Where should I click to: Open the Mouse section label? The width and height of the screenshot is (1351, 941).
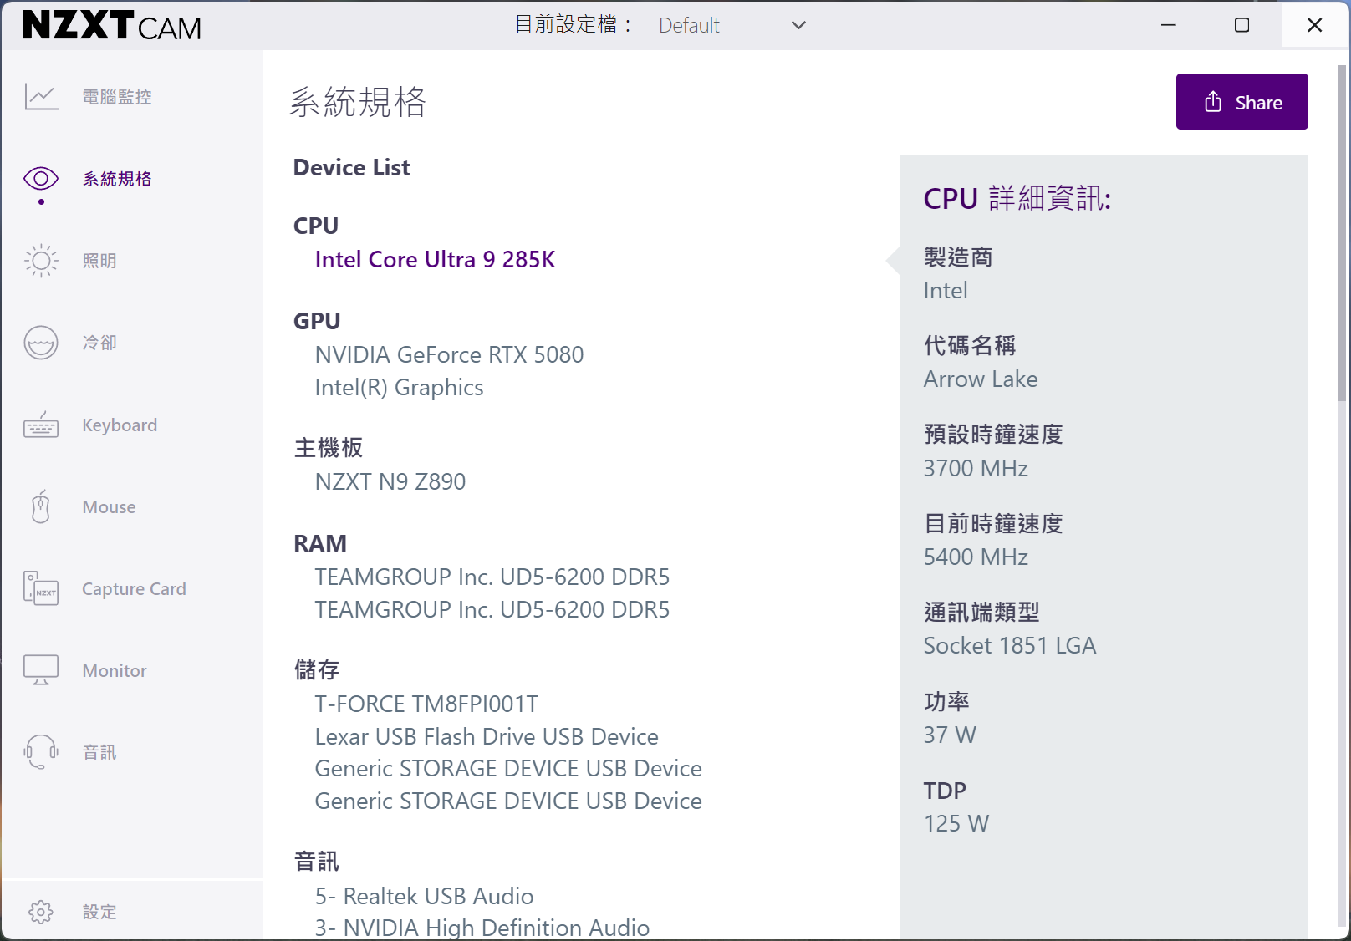click(x=109, y=506)
